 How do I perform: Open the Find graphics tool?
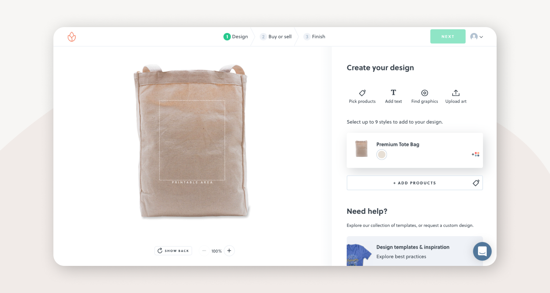click(425, 96)
